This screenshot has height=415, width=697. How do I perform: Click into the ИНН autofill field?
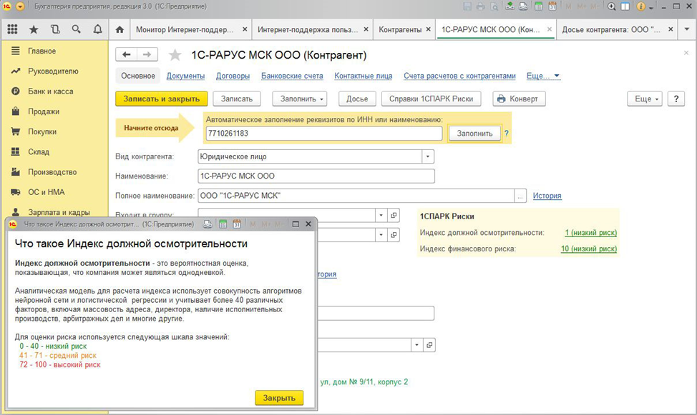[324, 133]
